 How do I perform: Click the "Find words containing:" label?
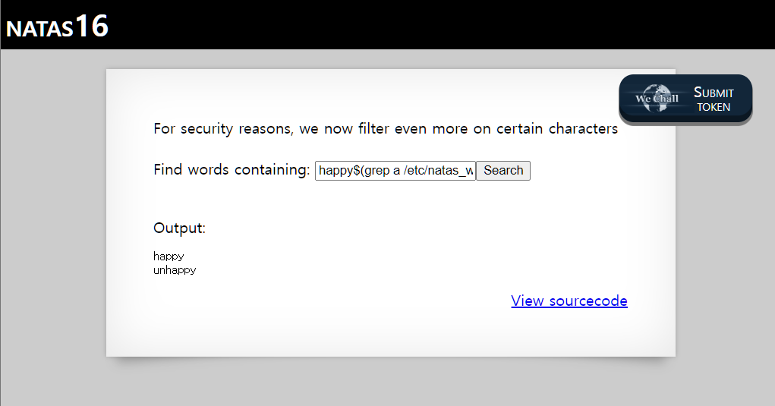232,170
